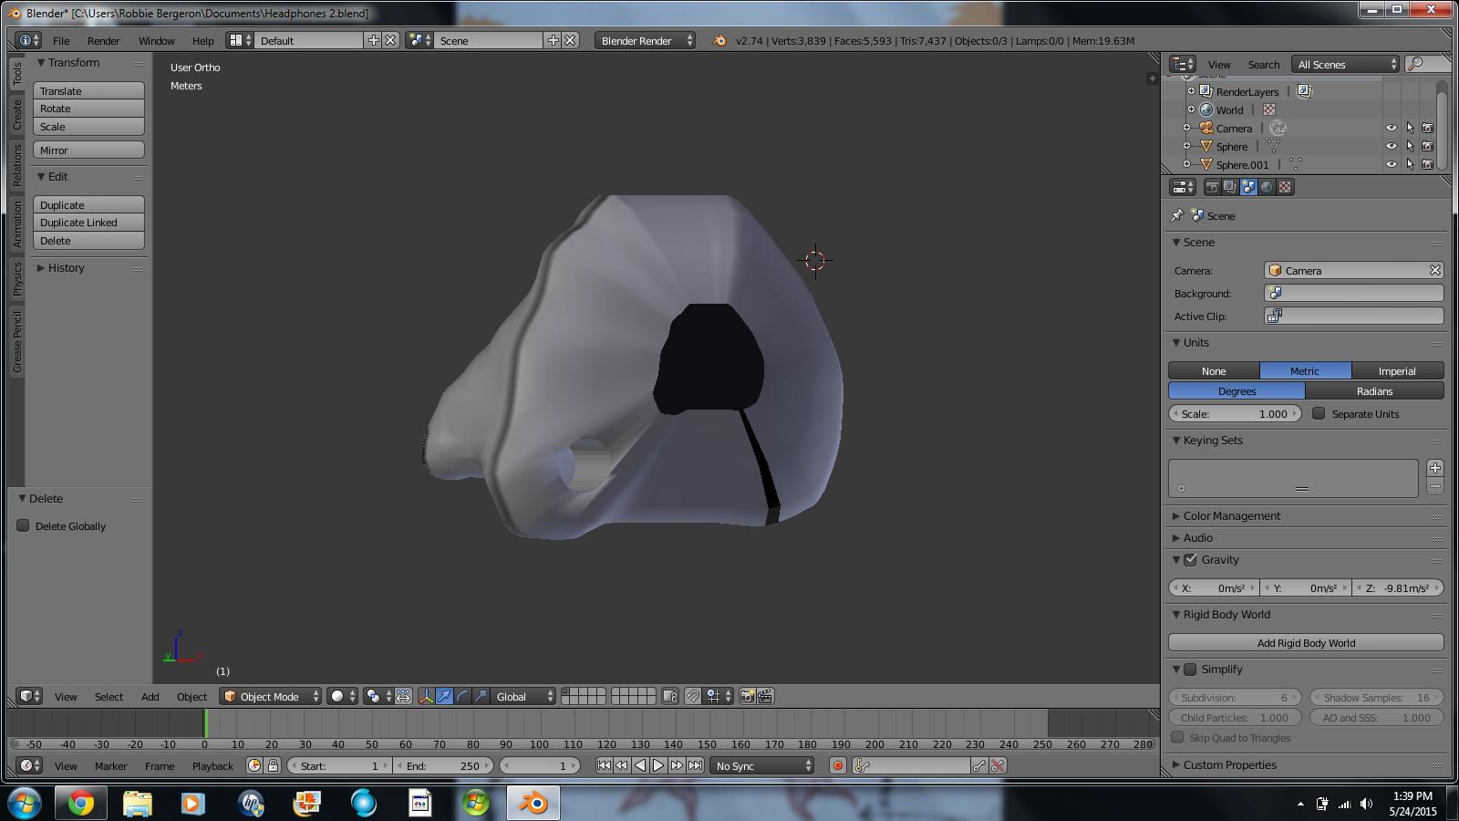Hide the Camera object in viewport
This screenshot has height=821, width=1459.
tap(1392, 128)
